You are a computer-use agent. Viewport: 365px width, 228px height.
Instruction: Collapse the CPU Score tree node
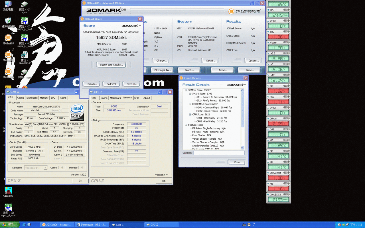(x=189, y=115)
